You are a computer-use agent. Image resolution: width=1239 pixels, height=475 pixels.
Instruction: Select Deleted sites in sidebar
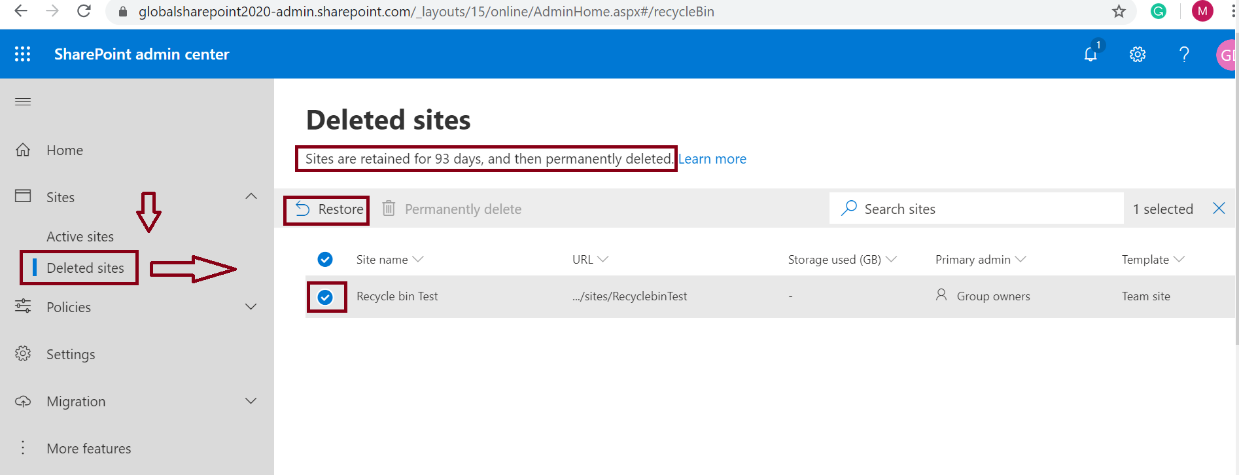click(x=85, y=268)
